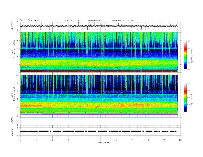203x157 pixels.
Task: Click the "8" kHz tick of ch.1 spectrogram
Action: tap(18, 41)
